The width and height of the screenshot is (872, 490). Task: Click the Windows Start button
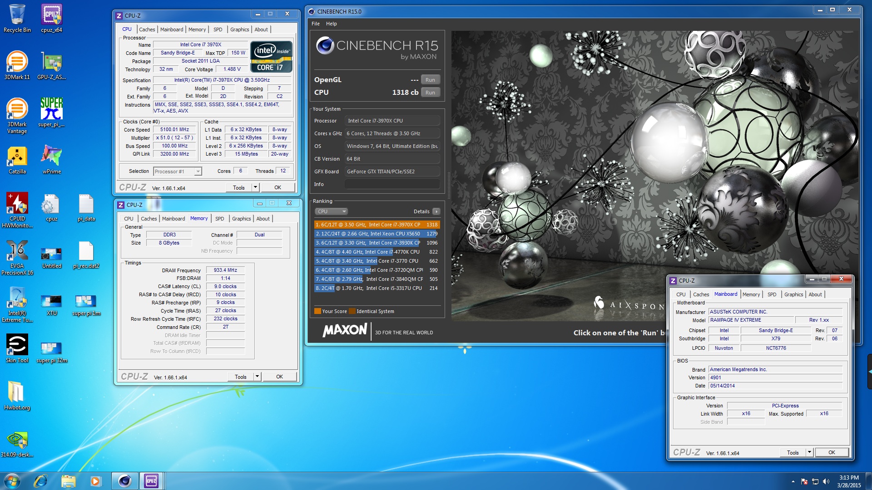12,481
